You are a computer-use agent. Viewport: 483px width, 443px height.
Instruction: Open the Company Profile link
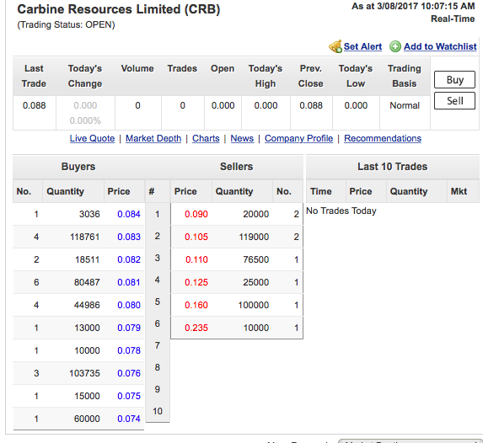pyautogui.click(x=298, y=138)
